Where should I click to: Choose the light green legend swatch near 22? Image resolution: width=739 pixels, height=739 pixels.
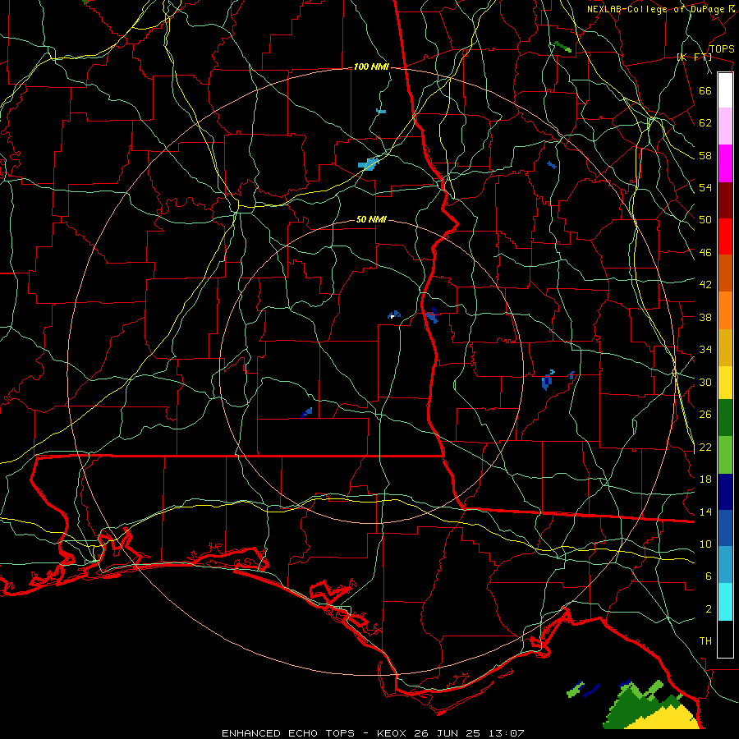pos(725,455)
